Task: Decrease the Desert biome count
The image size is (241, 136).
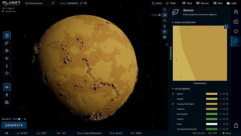Action: click(221, 94)
